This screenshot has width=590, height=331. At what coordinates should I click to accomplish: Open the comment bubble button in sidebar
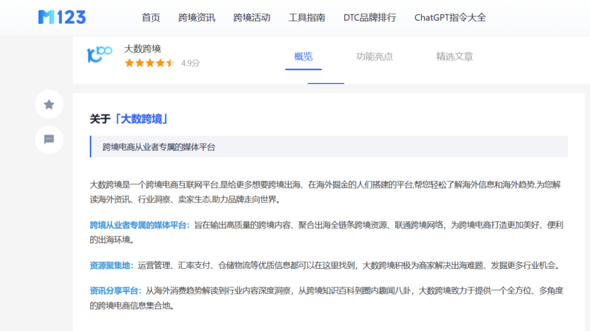[x=49, y=139]
